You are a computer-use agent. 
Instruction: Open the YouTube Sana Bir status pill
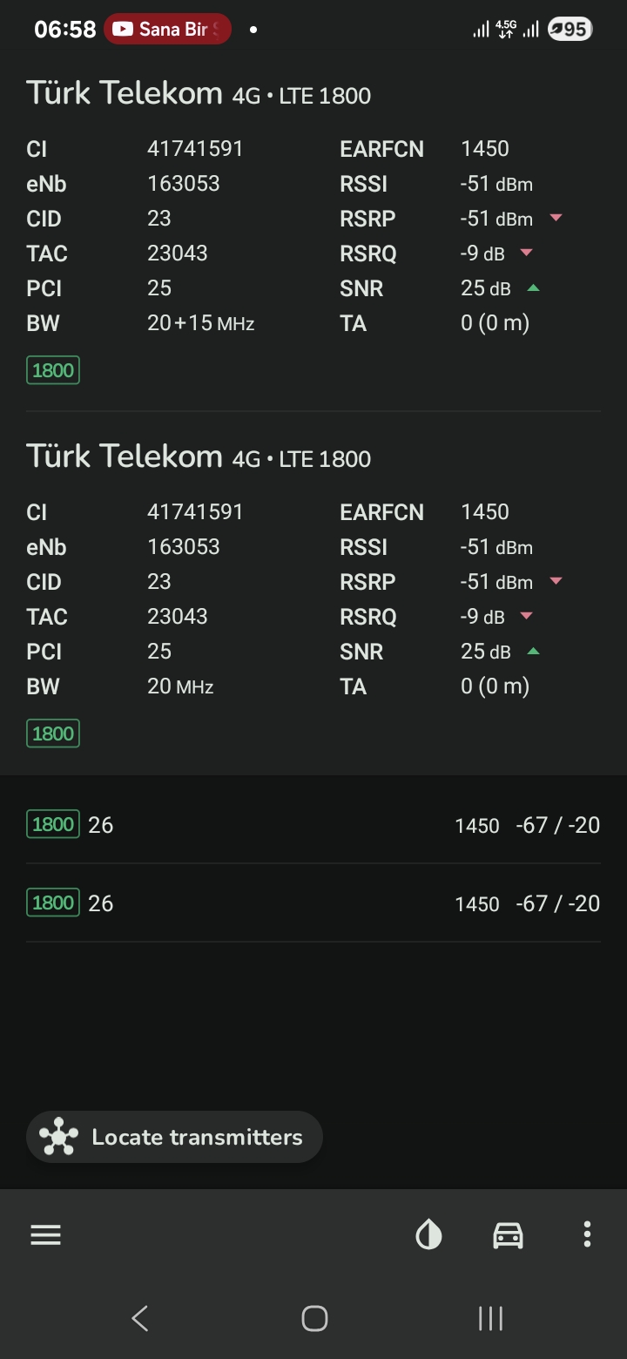167,29
